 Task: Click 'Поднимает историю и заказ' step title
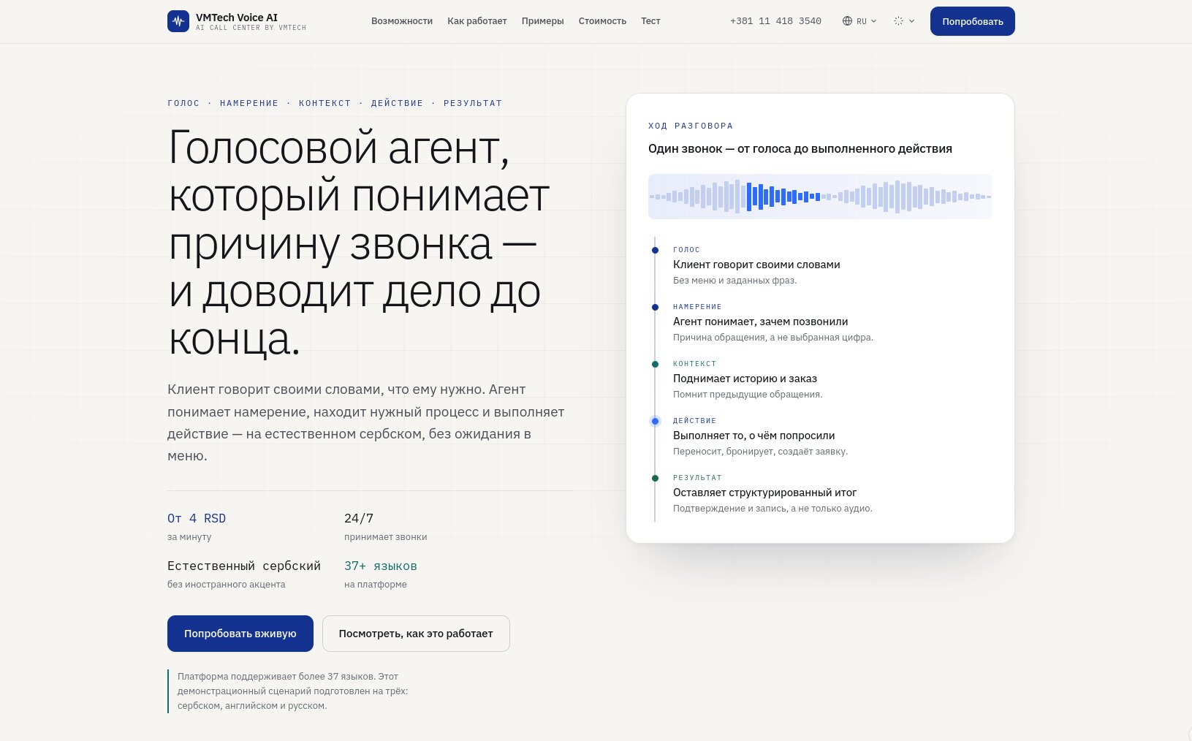coord(745,379)
